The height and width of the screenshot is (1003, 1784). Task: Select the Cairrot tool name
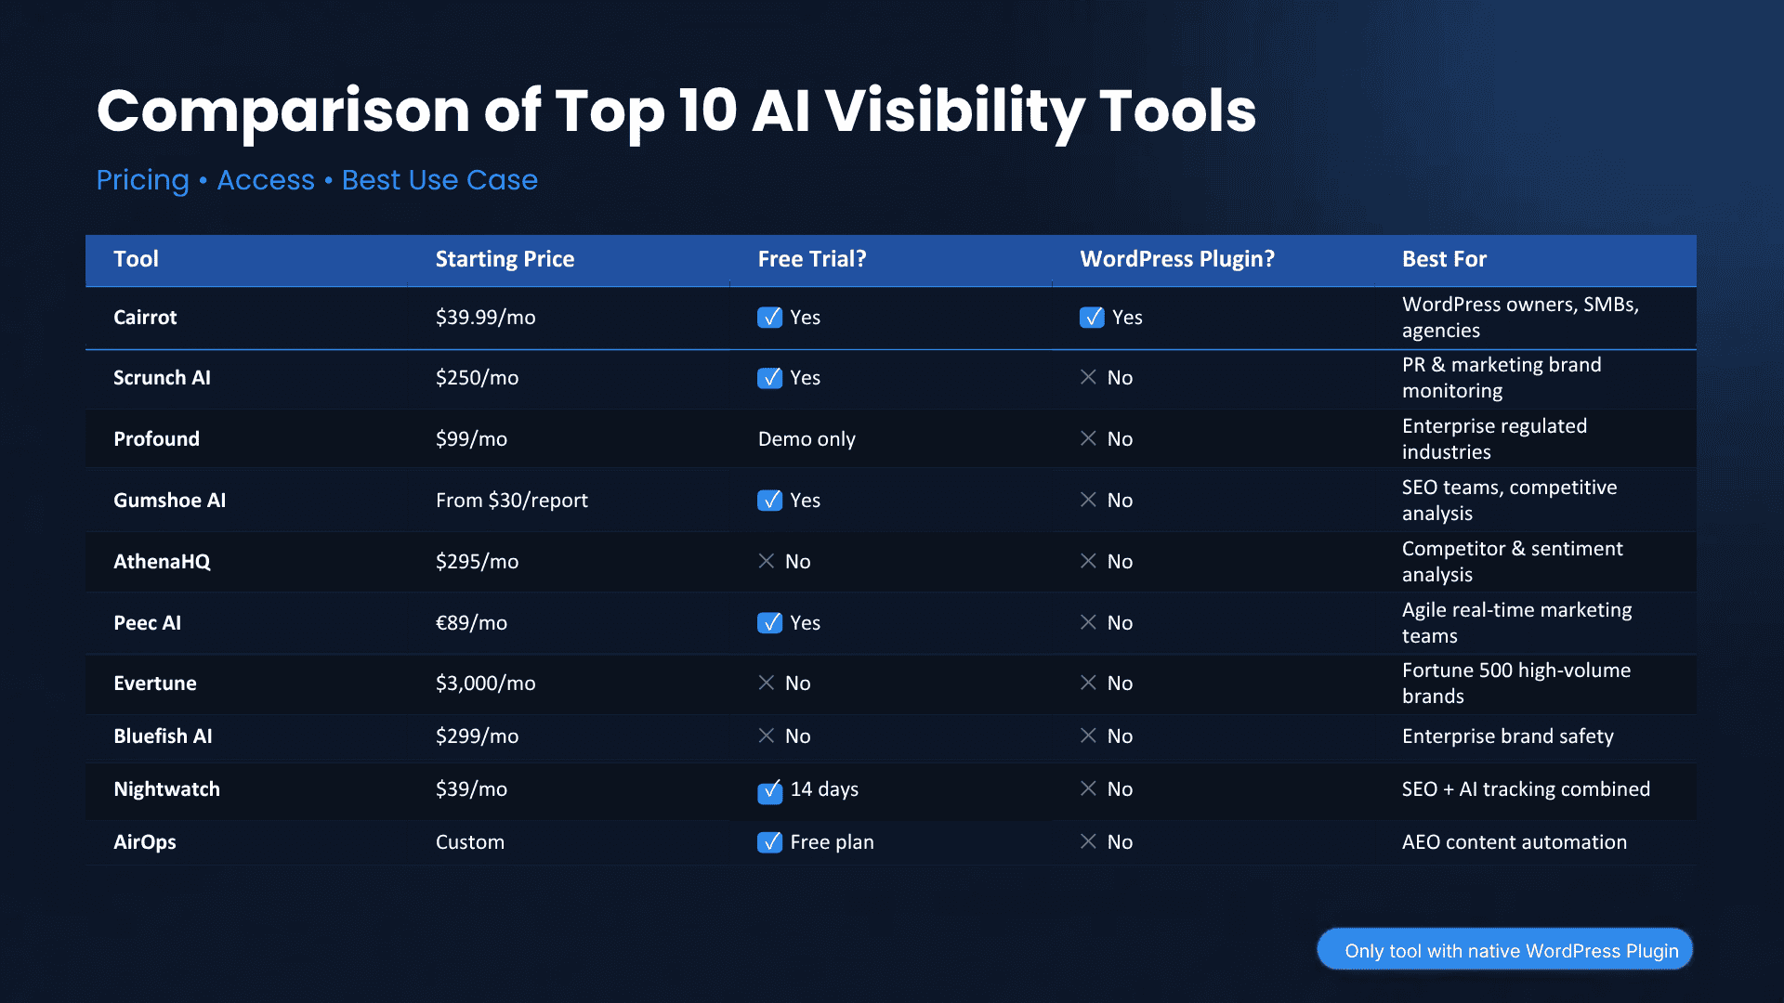(x=145, y=318)
